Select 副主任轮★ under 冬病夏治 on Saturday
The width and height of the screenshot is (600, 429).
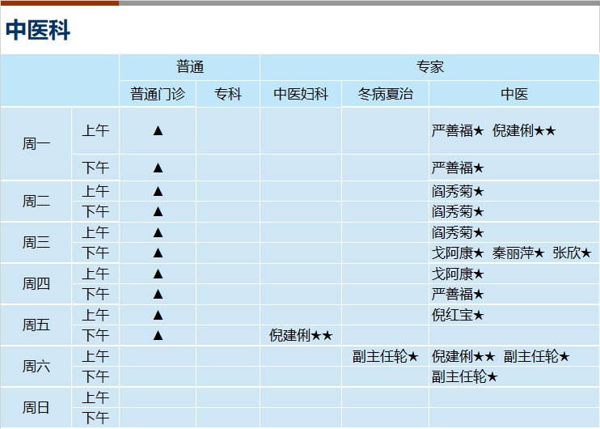[x=386, y=357]
